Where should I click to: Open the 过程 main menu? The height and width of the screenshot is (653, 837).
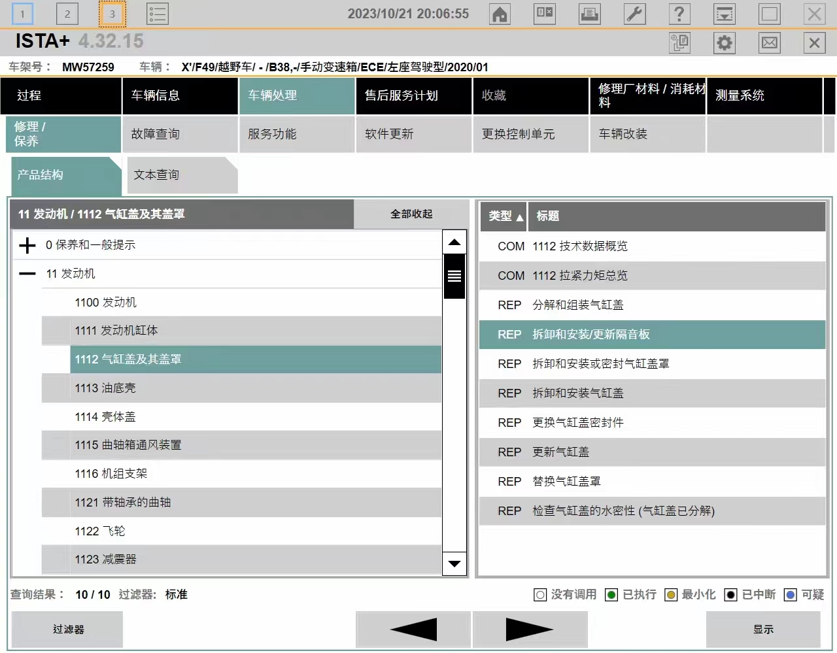pos(61,95)
